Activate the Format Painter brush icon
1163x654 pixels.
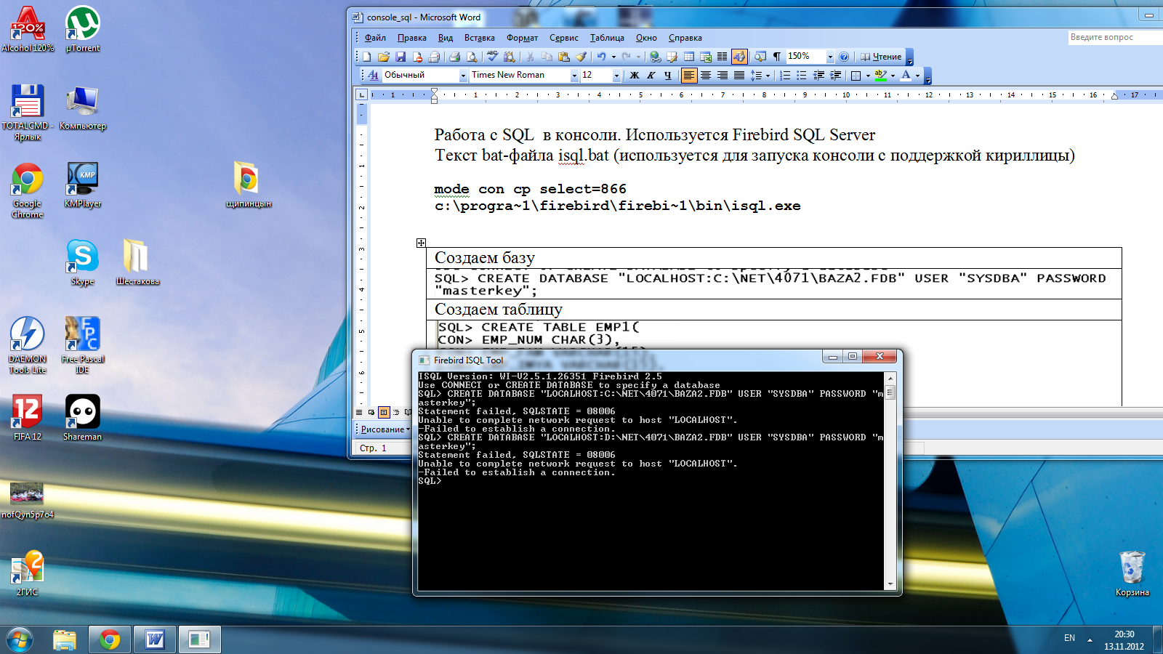point(581,57)
